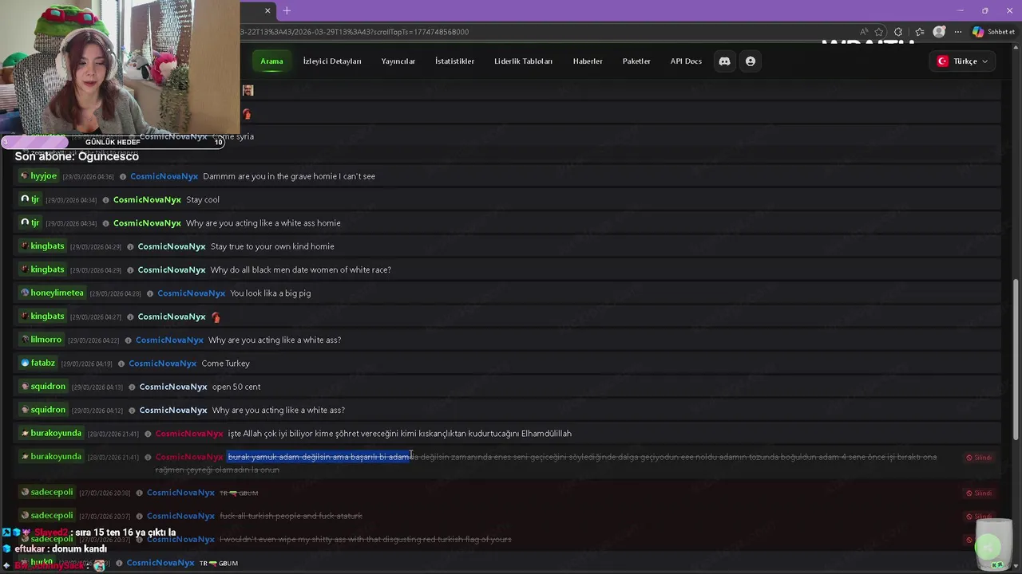The width and height of the screenshot is (1022, 574).
Task: Click timestamp in the fatabz row
Action: coord(87,364)
